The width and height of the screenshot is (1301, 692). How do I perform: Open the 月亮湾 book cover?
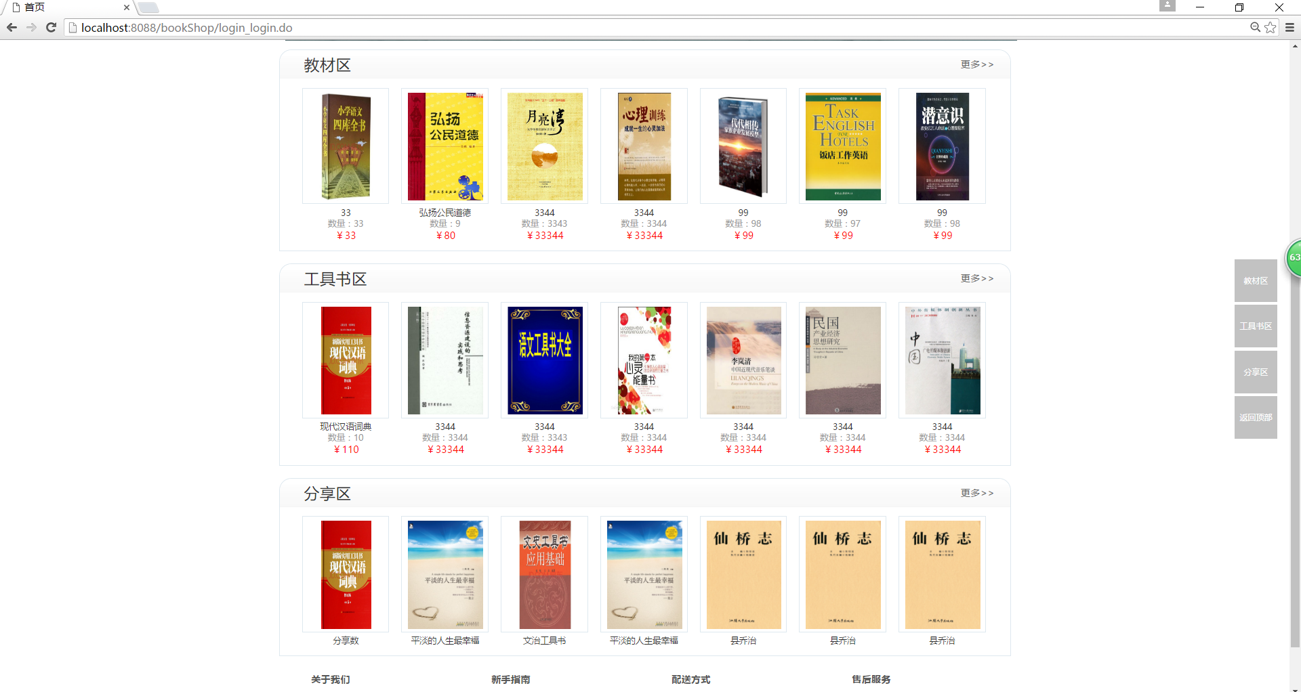(x=545, y=146)
